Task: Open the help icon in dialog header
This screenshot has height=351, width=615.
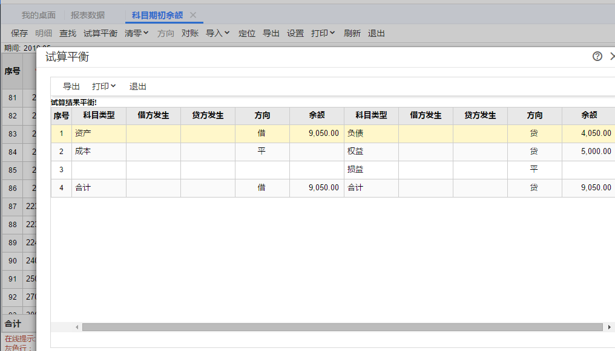Action: point(597,56)
